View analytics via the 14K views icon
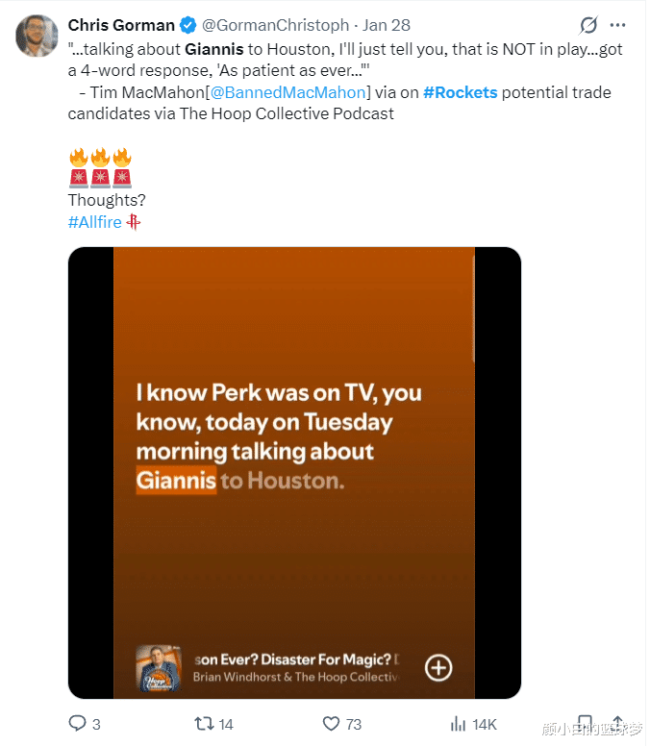Viewport: 650px width, 746px height. click(460, 723)
